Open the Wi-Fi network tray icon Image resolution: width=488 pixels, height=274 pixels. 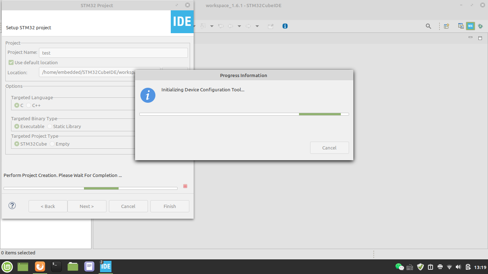(x=449, y=267)
